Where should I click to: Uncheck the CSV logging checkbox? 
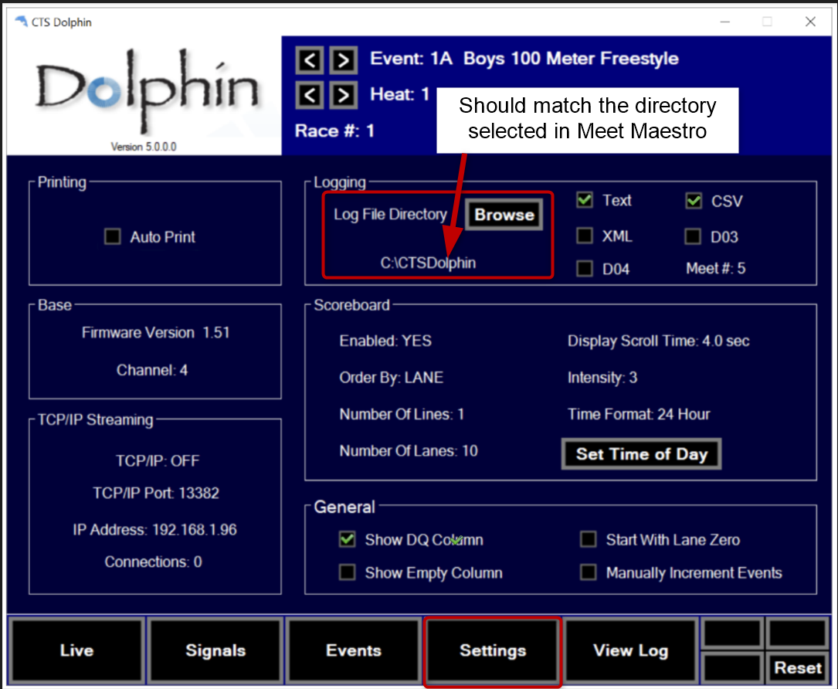click(x=694, y=201)
